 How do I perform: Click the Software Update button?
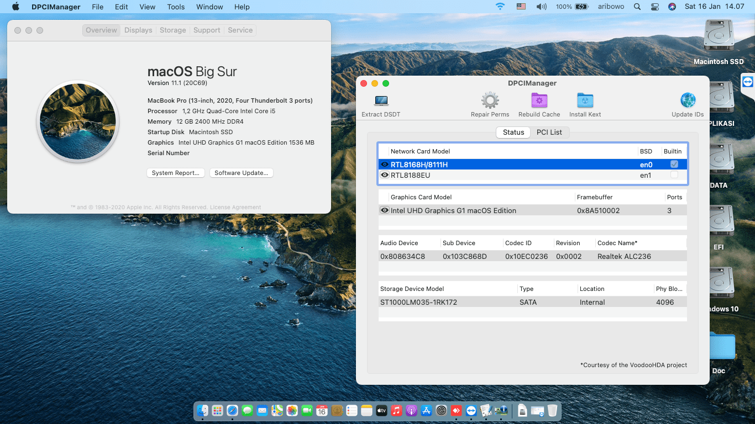pyautogui.click(x=242, y=173)
